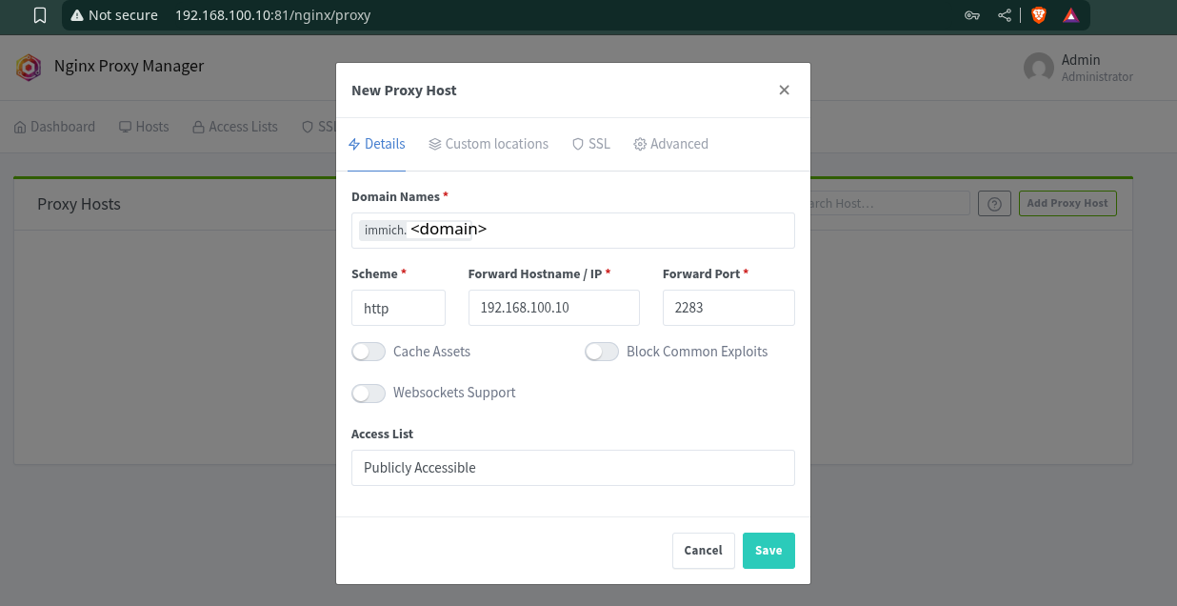Click the Admin user avatar
Screen dimensions: 1177x606
(x=1038, y=68)
